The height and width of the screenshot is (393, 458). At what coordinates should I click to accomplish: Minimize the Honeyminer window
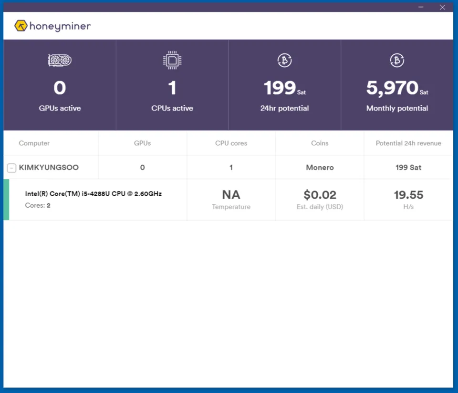[x=421, y=7]
